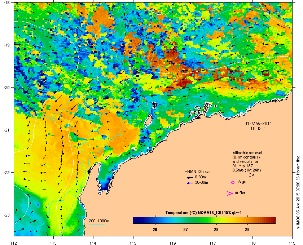
Task: Click the colorbar tick label 27
Action: [x=185, y=230]
